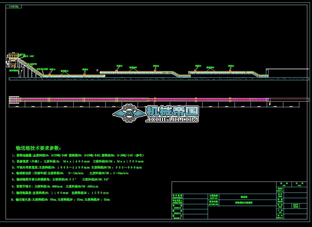Select parameter line 1 about 废料运输量
Viewport: 312px width, 227px height.
point(78,155)
